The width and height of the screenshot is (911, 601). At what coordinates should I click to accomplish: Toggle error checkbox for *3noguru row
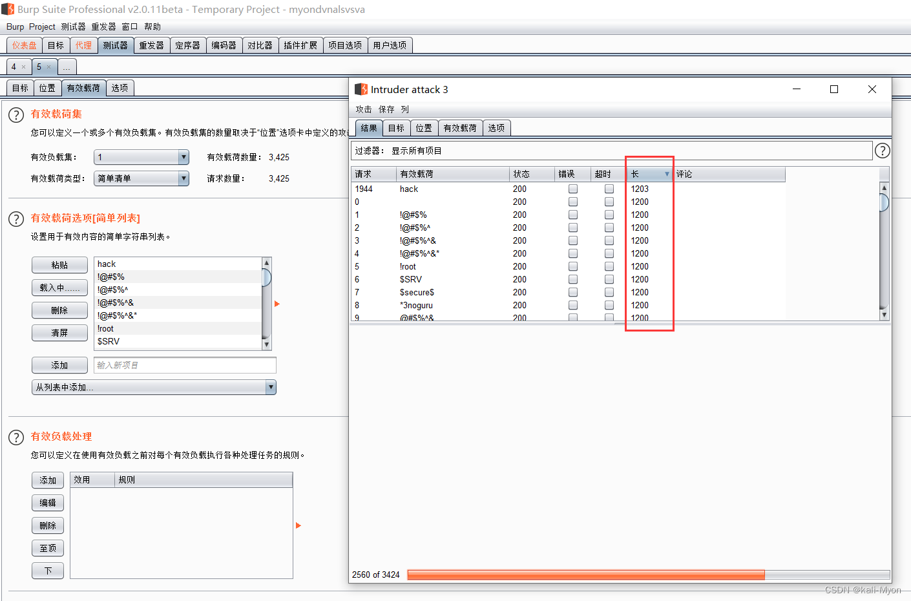point(573,305)
